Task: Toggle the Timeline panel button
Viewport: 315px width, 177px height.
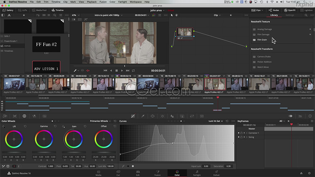Action: [58, 10]
